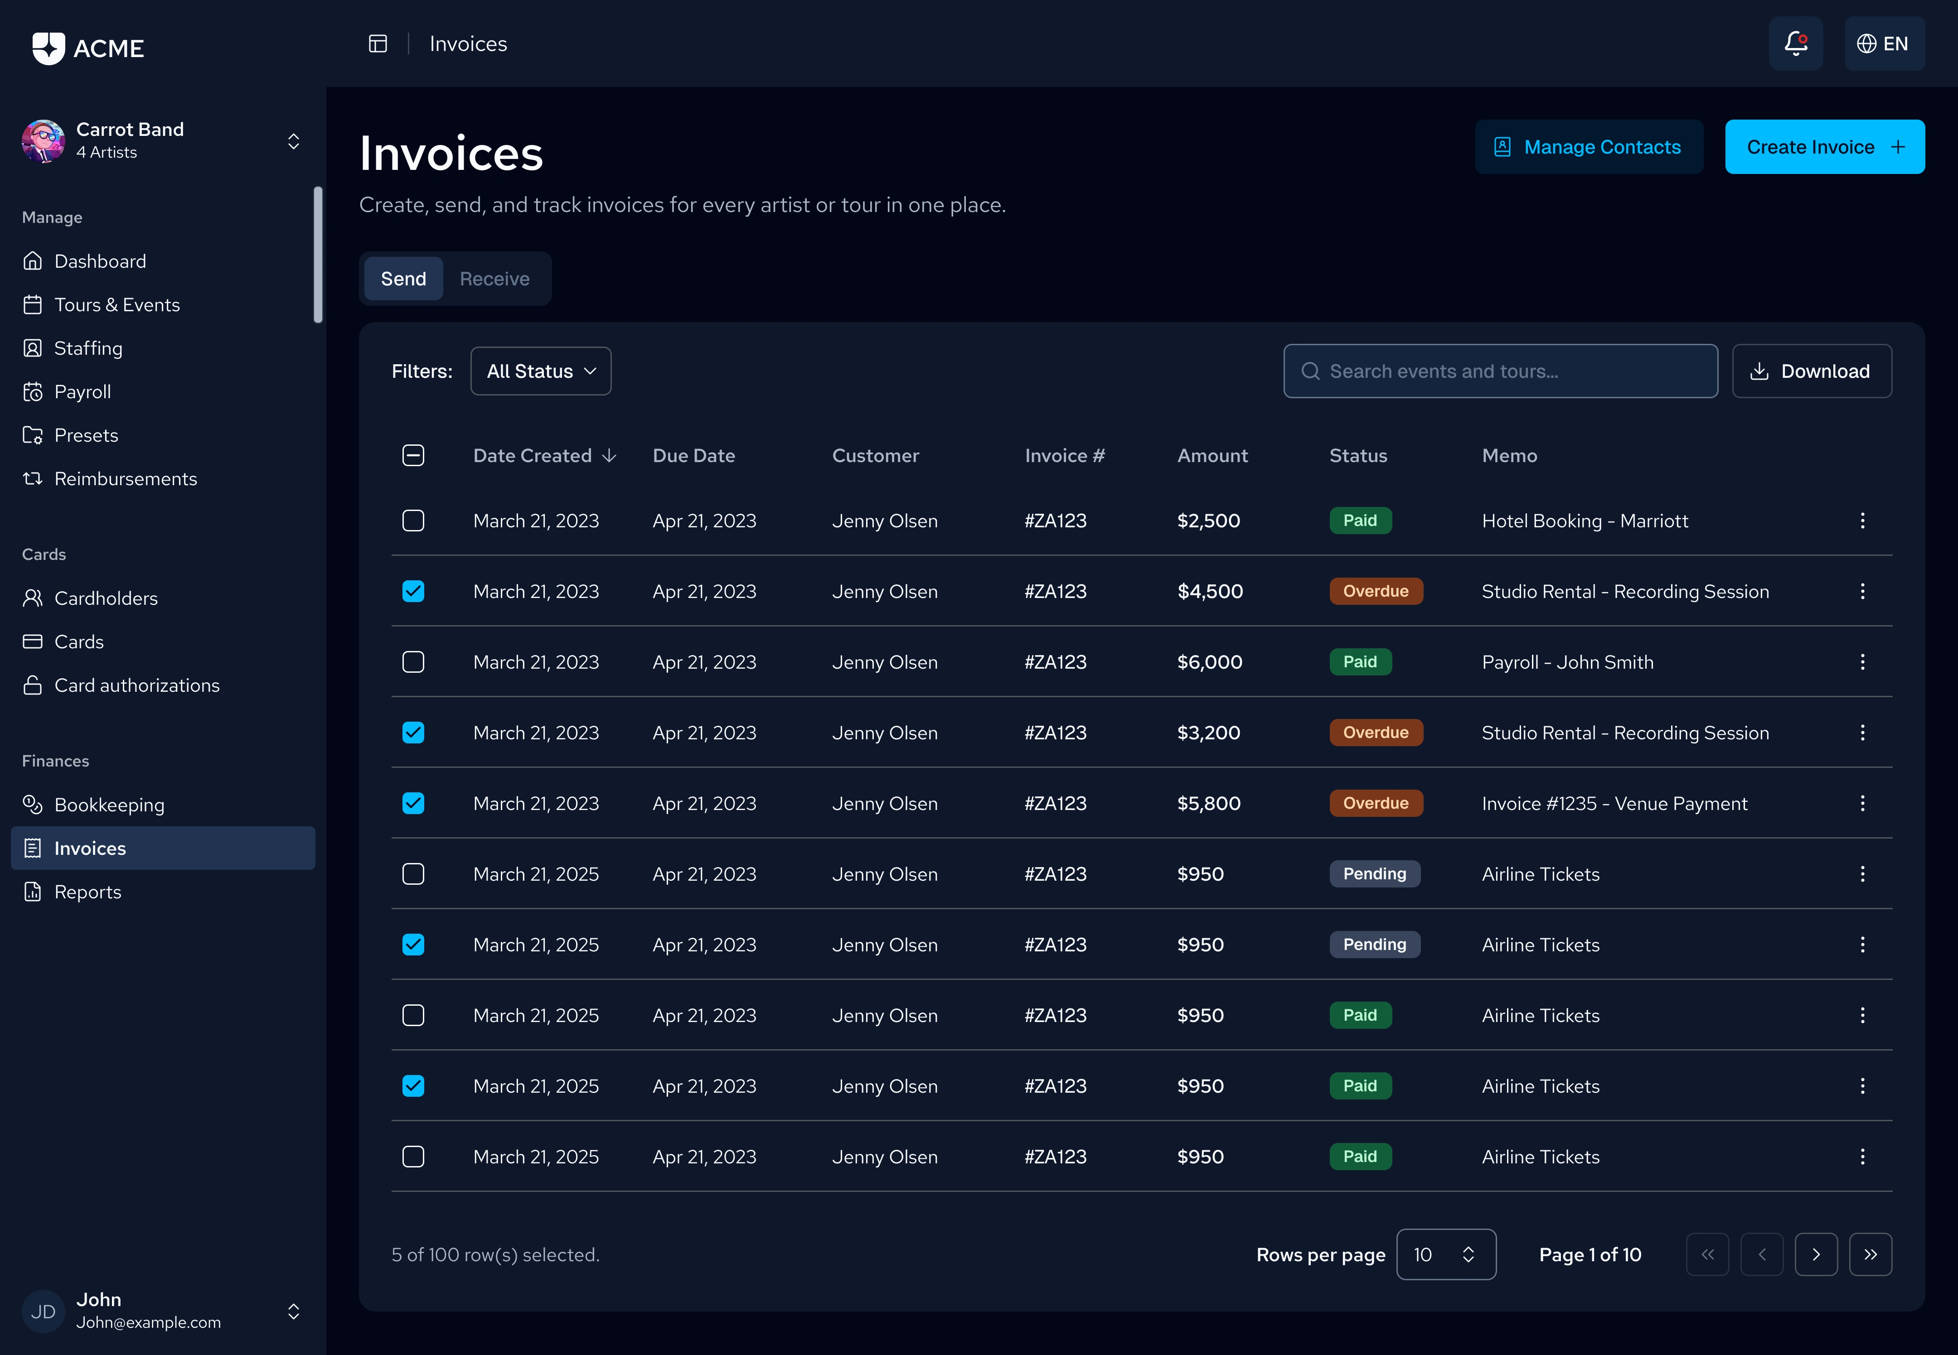Screen dimensions: 1958x1355
Task: Open row actions for Hotel Booking - Marriott
Action: click(x=1862, y=521)
